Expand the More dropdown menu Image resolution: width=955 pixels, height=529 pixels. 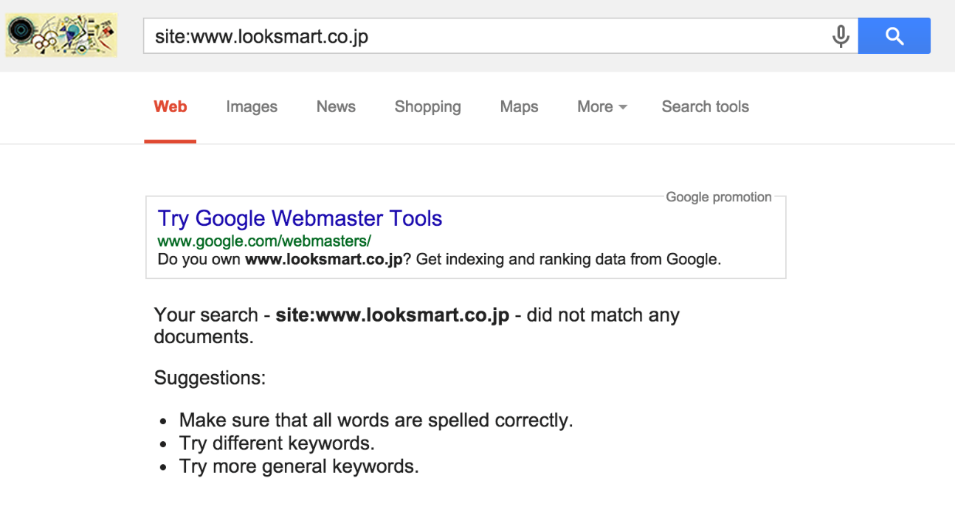pyautogui.click(x=602, y=107)
